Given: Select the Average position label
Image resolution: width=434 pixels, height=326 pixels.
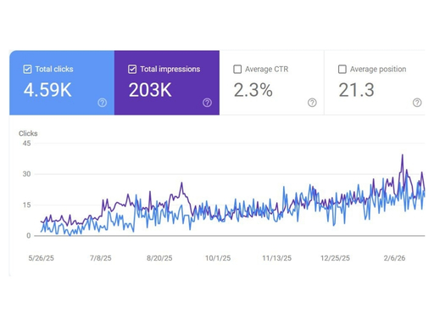Looking at the screenshot, I should tap(378, 70).
